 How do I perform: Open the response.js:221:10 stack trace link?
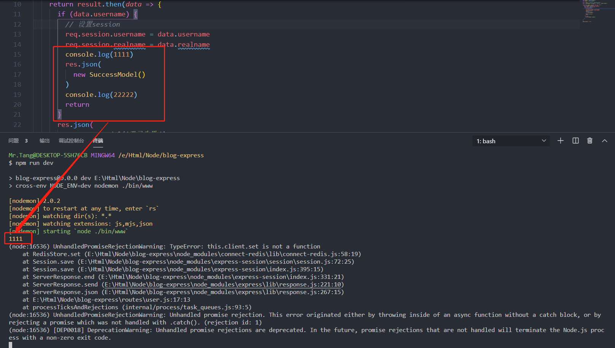tap(224, 285)
